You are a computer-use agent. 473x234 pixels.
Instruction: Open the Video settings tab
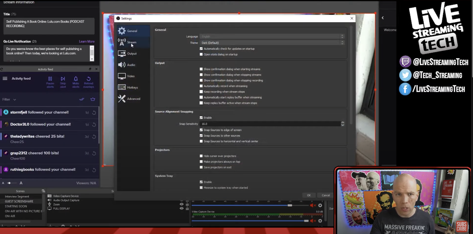[133, 76]
